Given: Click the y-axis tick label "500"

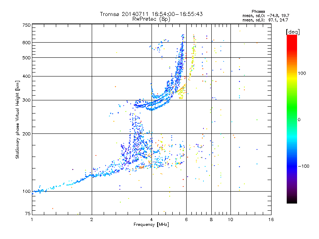Looking at the screenshot, I should [26, 58].
